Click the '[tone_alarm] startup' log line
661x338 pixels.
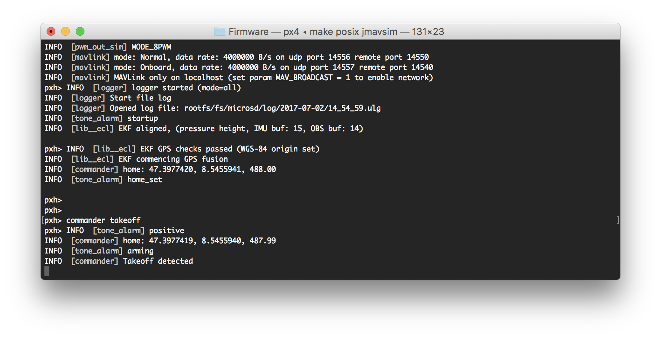(x=114, y=118)
